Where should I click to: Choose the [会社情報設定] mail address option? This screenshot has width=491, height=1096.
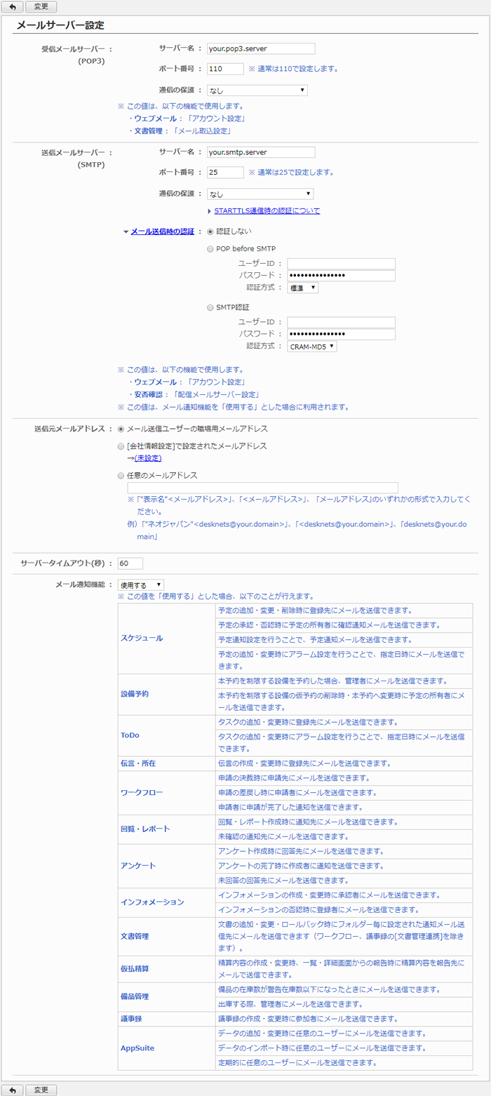(122, 446)
